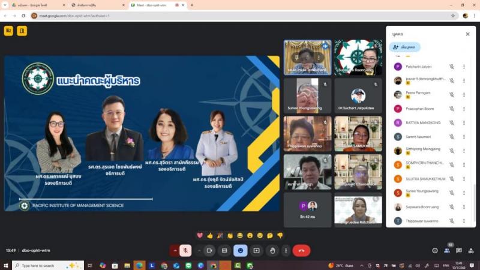Open video settings arrow beside camera
This screenshot has width=480, height=270.
click(x=199, y=250)
